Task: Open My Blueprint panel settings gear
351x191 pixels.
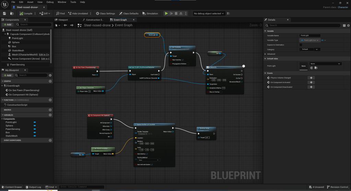Action: click(50, 75)
